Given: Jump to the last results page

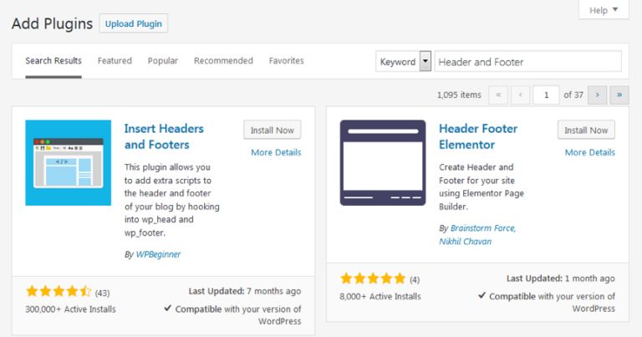Looking at the screenshot, I should (619, 95).
